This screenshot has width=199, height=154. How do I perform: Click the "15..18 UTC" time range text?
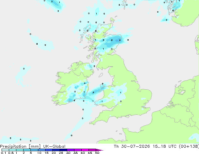point(164,146)
